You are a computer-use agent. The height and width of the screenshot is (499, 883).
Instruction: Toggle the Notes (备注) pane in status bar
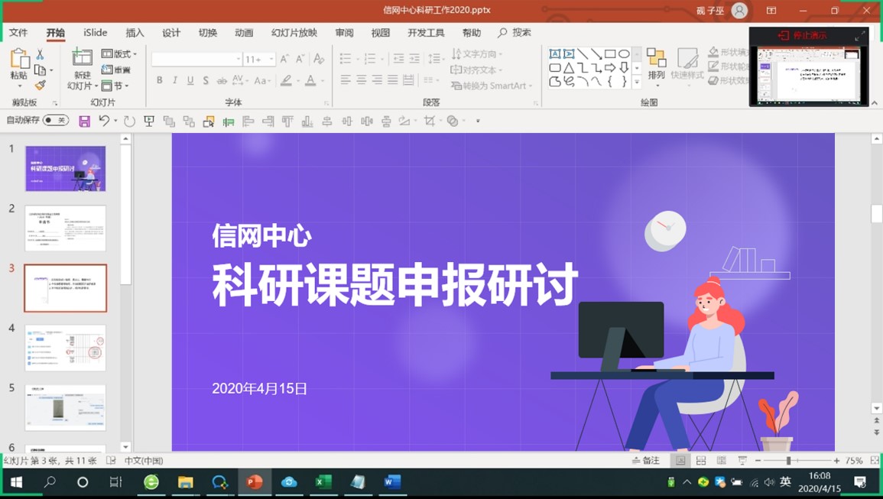(646, 461)
